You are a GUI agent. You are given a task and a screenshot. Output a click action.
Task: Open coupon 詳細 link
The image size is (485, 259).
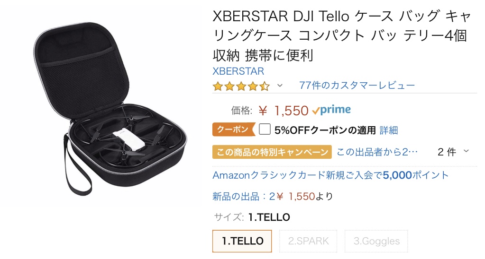pos(389,130)
